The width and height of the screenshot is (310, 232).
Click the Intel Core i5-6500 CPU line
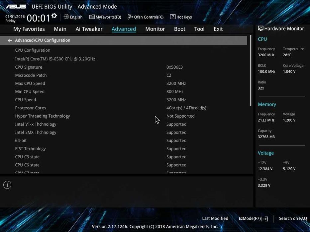click(x=55, y=59)
